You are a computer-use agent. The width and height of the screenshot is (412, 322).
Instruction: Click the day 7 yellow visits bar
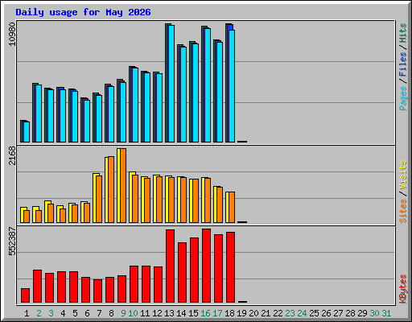pos(95,198)
